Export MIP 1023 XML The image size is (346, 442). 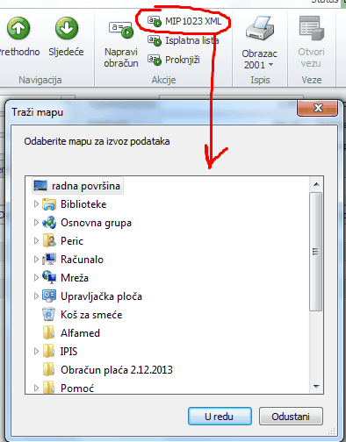click(184, 21)
